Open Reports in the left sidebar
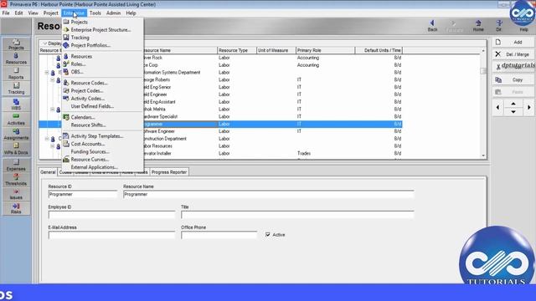The width and height of the screenshot is (536, 301). click(x=16, y=74)
